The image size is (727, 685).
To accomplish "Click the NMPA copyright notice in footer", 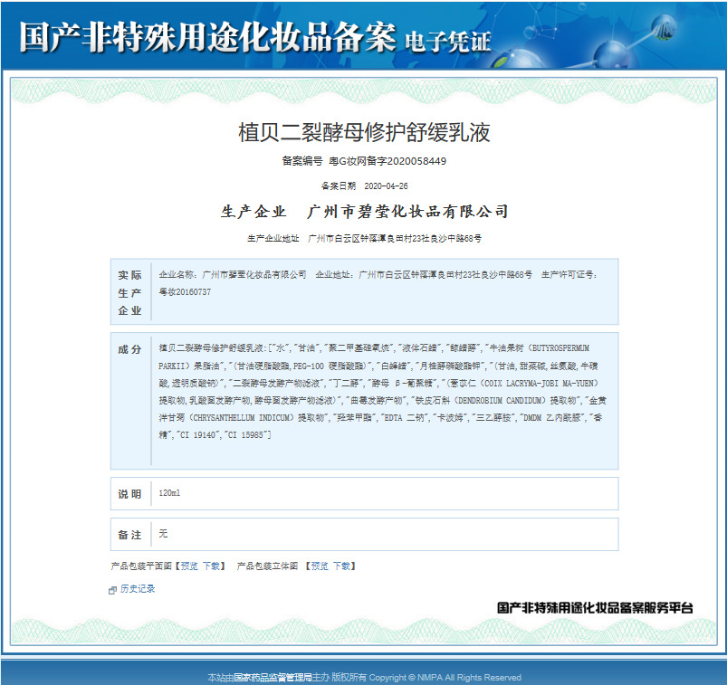I will coord(445,678).
